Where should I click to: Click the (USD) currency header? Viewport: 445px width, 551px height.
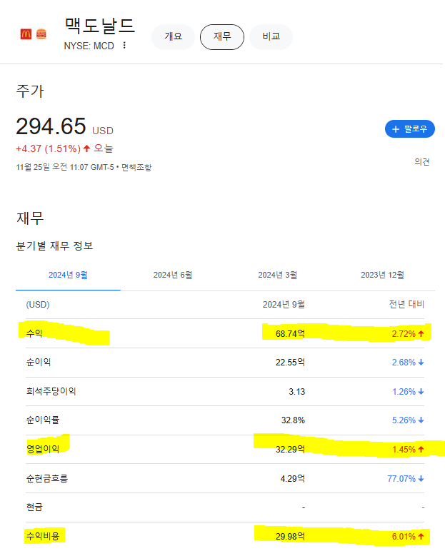pyautogui.click(x=38, y=305)
